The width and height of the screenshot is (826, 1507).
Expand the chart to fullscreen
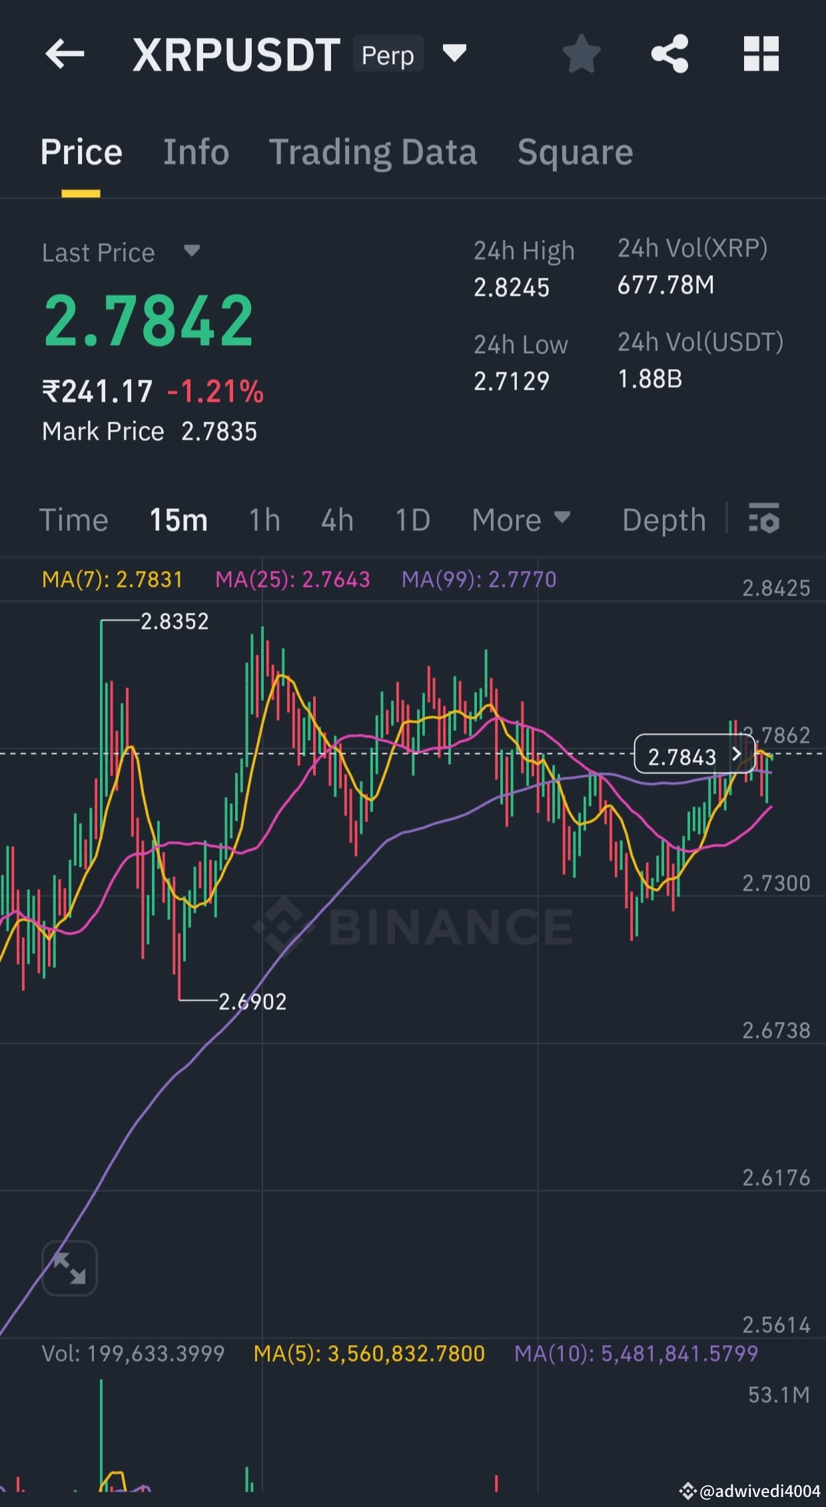coord(69,1268)
